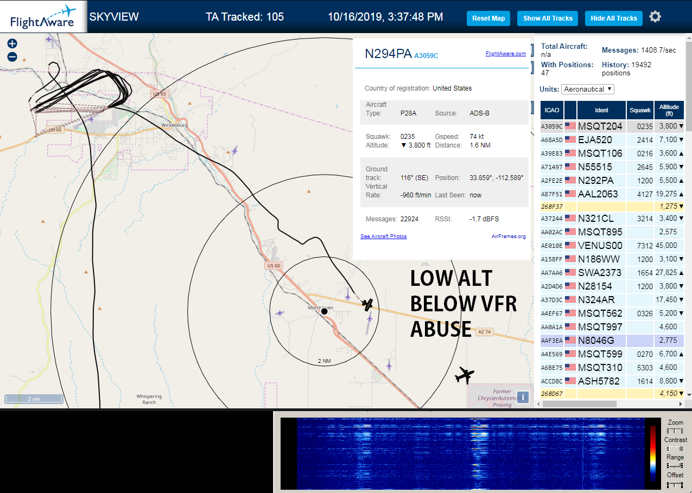Click the US flag in the EJA520 row
Image resolution: width=692 pixels, height=493 pixels.
tap(570, 140)
